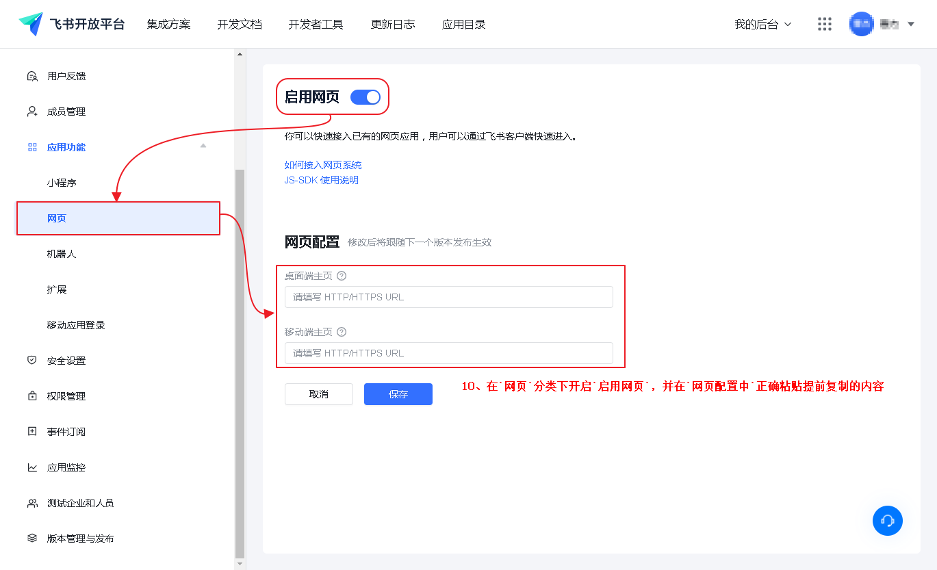Toggle the 启用网页 switch off
Image resolution: width=937 pixels, height=570 pixels.
tap(365, 97)
